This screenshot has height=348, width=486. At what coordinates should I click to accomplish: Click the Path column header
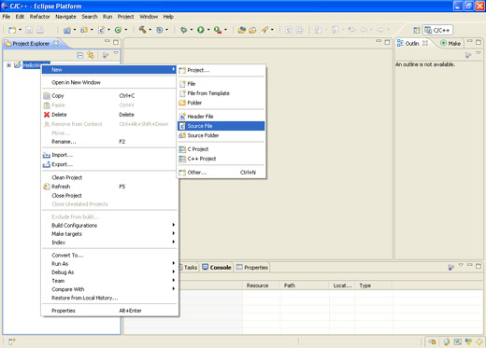pyautogui.click(x=305, y=285)
